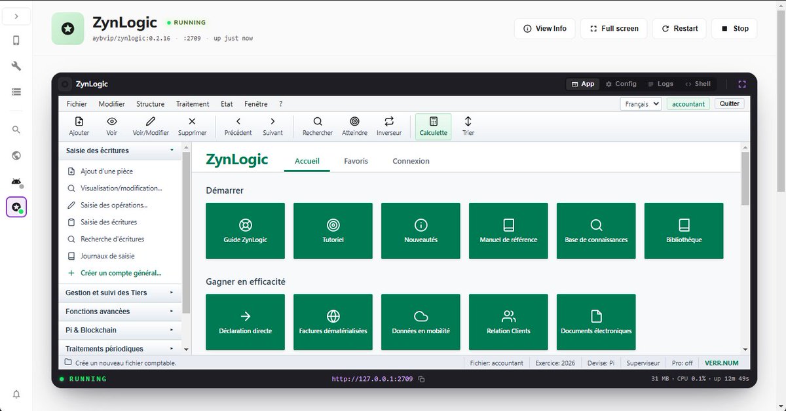
Task: Copy the 127.0.0.1:2709 URL icon
Action: click(x=422, y=379)
